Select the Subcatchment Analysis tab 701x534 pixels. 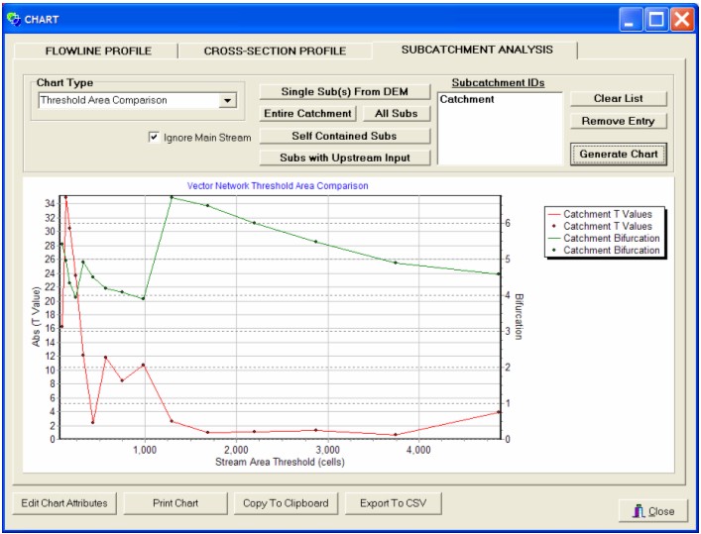[476, 50]
